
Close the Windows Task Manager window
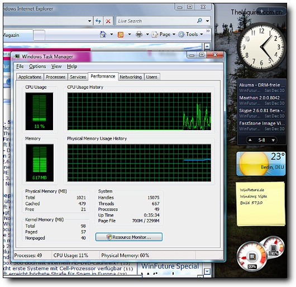click(x=215, y=55)
